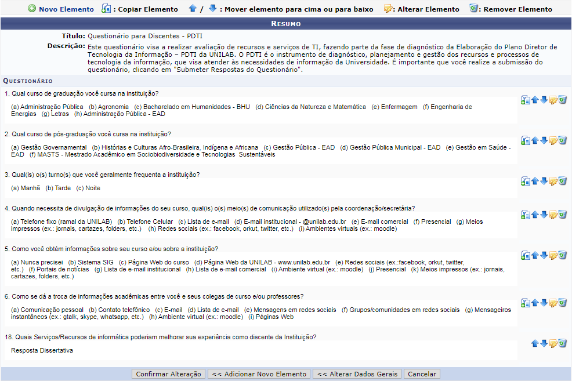This screenshot has height=381, width=572.
Task: Move question 2 up with blue arrow
Action: (534, 140)
